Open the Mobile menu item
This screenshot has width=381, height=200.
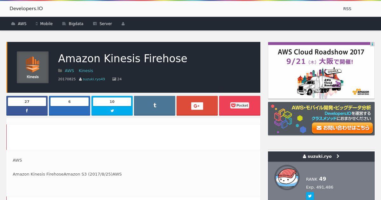coord(44,24)
